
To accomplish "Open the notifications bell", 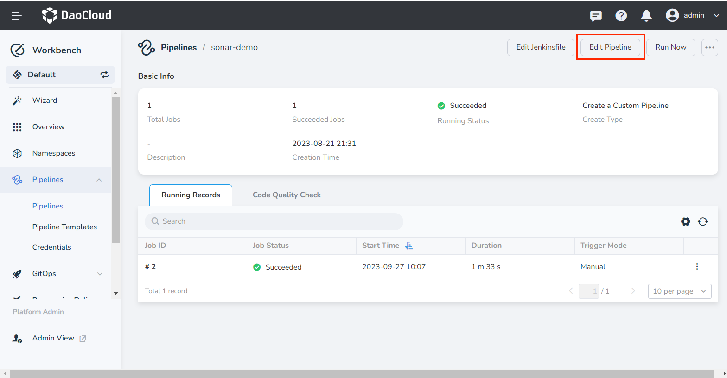I will click(646, 16).
